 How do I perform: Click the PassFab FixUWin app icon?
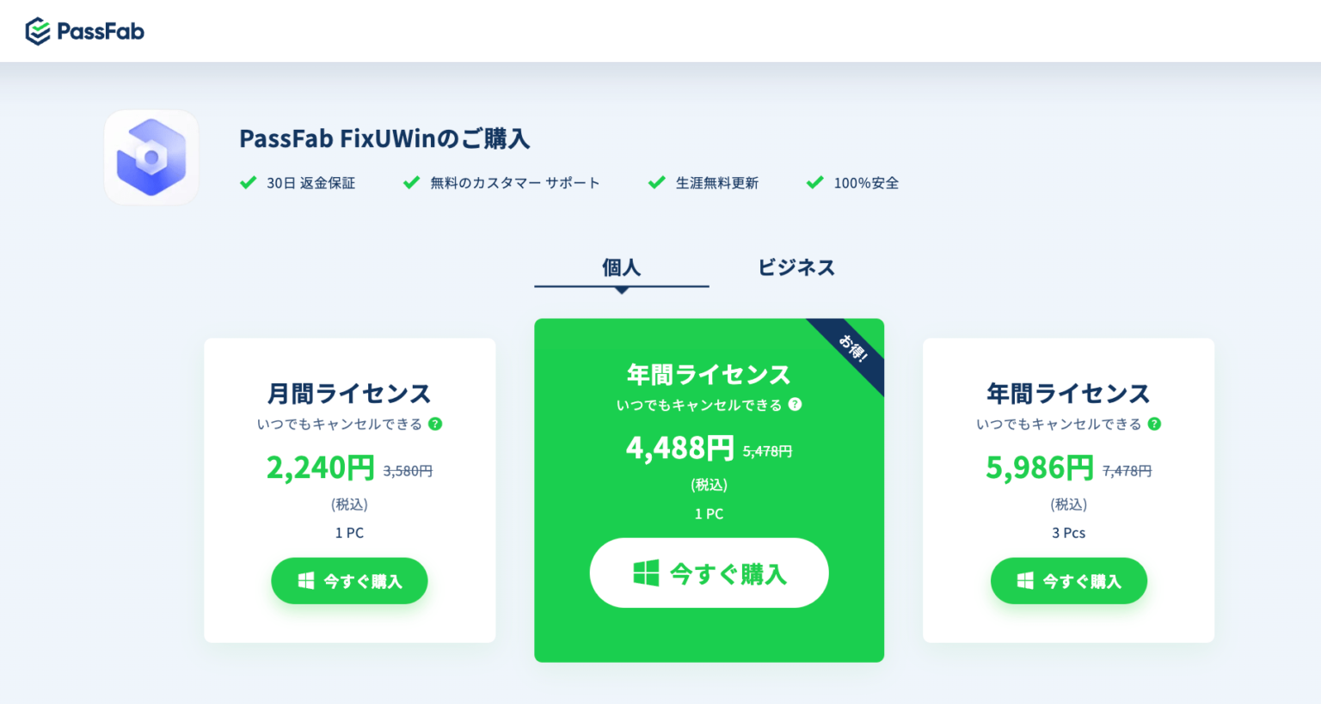coord(151,156)
